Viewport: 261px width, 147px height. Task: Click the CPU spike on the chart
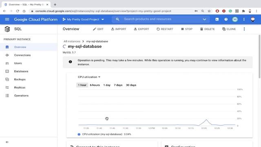pyautogui.click(x=206, y=120)
